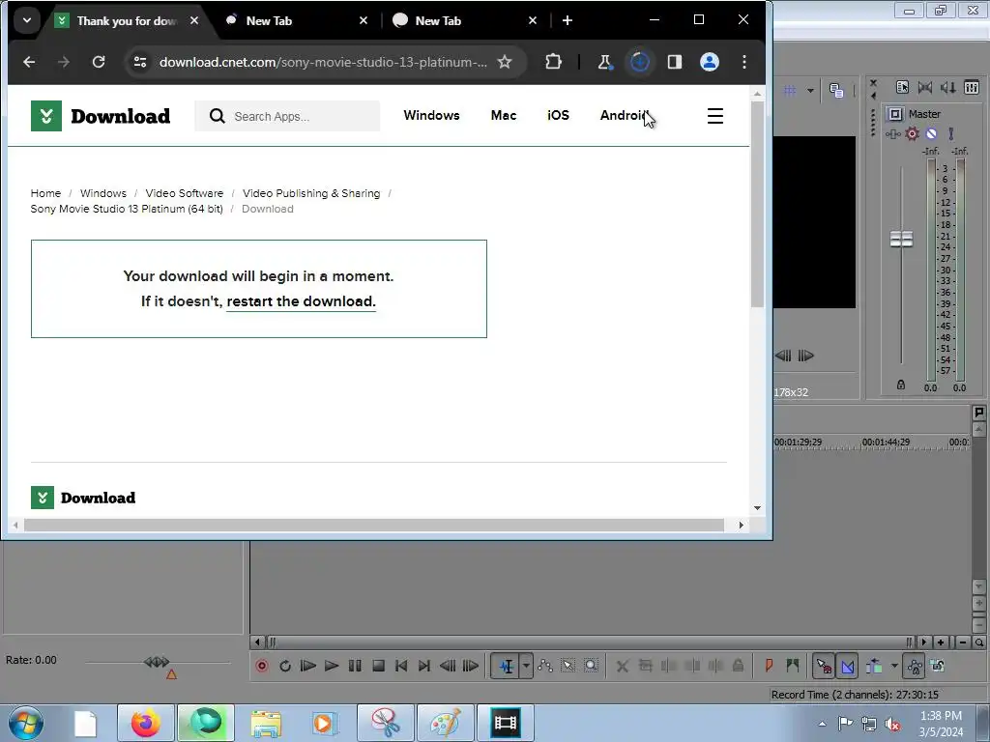990x742 pixels.
Task: Select the Selection Edit tool
Action: click(568, 666)
